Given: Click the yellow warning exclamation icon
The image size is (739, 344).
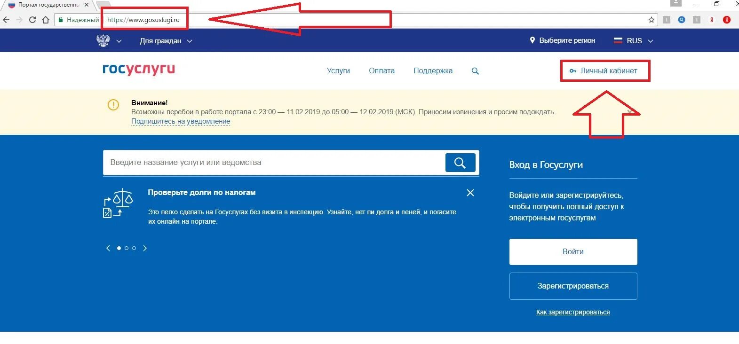Looking at the screenshot, I should click(113, 105).
